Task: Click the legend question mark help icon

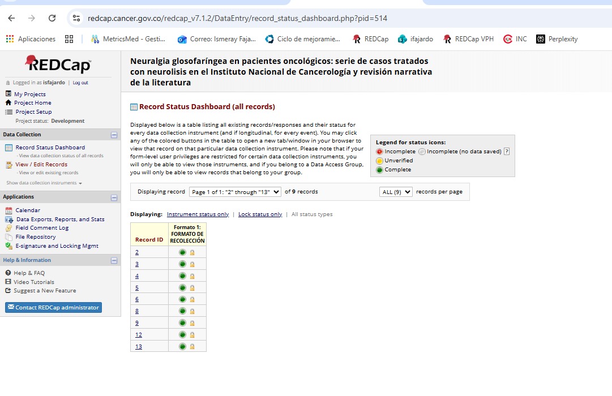Action: [x=507, y=152]
